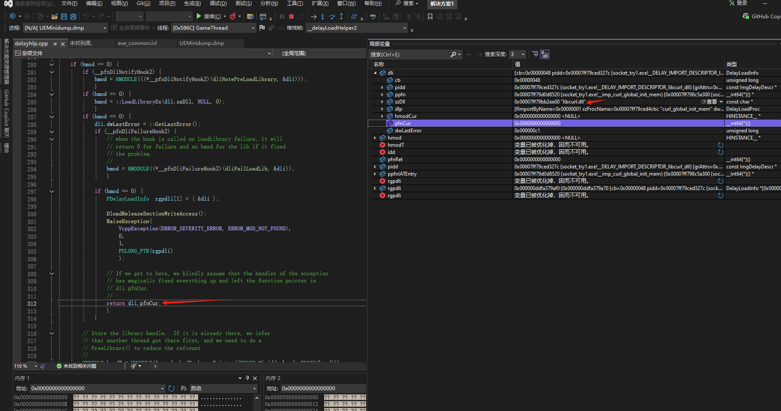This screenshot has width=781, height=411.
Task: Click the Save All icon
Action: (x=73, y=17)
